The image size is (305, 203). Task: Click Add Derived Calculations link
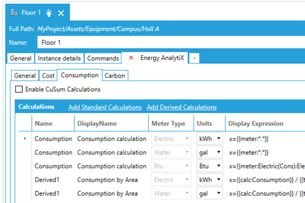(181, 107)
